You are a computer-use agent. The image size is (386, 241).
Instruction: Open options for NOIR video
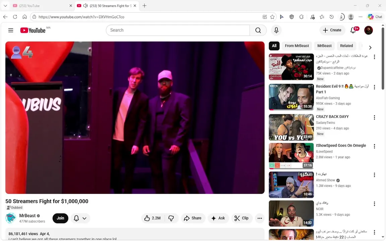(x=374, y=204)
